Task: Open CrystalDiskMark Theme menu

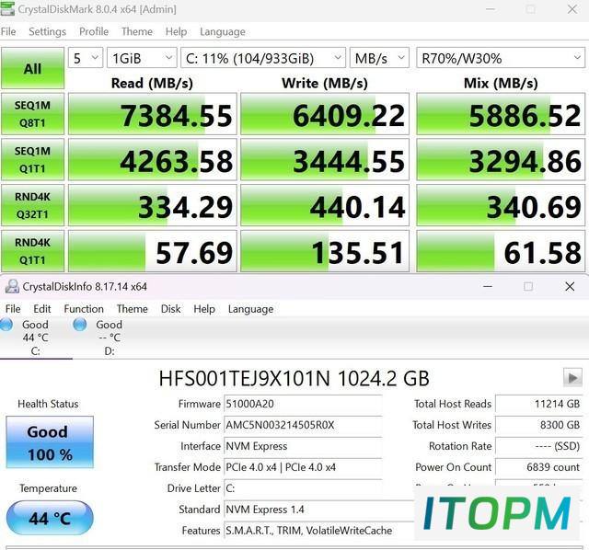Action: [x=137, y=31]
